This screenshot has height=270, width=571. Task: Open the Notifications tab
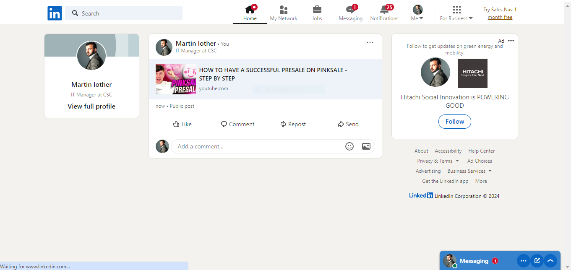pos(384,13)
